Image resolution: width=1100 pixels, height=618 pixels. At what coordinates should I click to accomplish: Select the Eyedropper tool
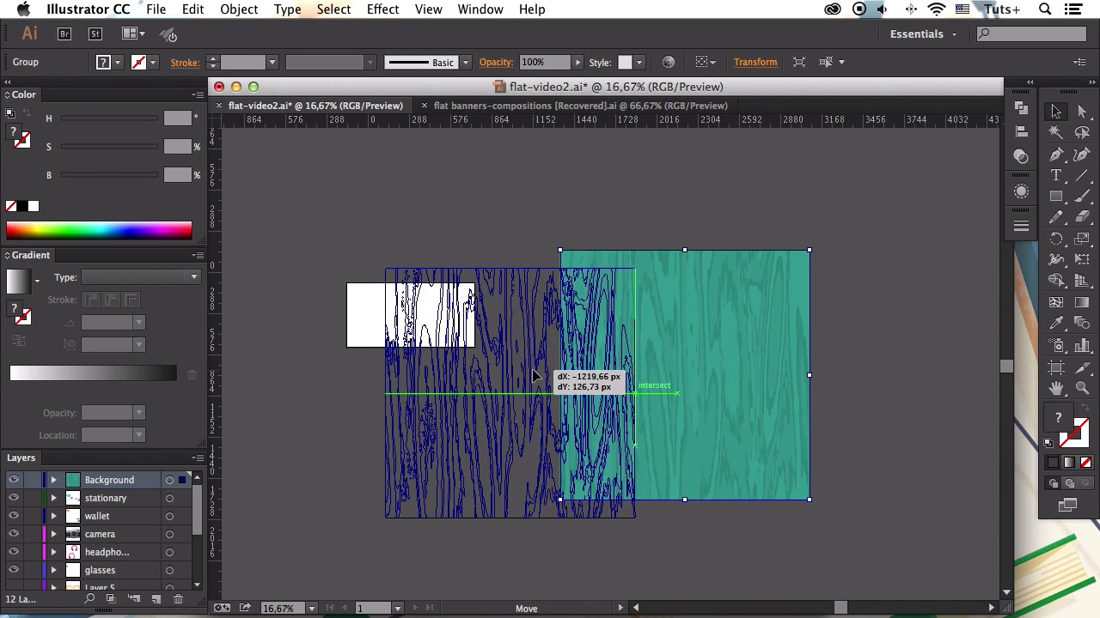(x=1056, y=324)
